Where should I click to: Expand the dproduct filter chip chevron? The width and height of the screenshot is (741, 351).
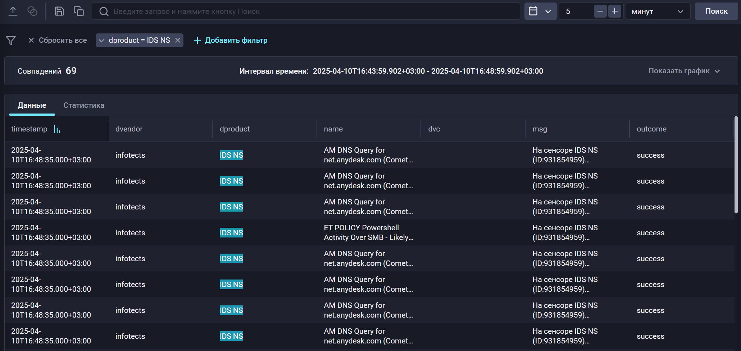[101, 41]
